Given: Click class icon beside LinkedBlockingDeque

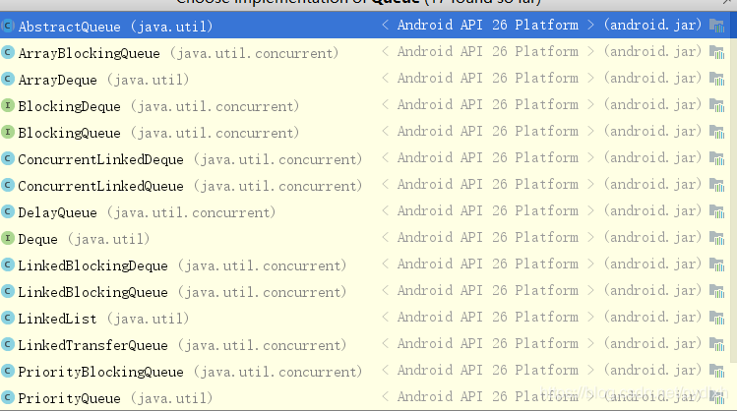Looking at the screenshot, I should pos(8,264).
